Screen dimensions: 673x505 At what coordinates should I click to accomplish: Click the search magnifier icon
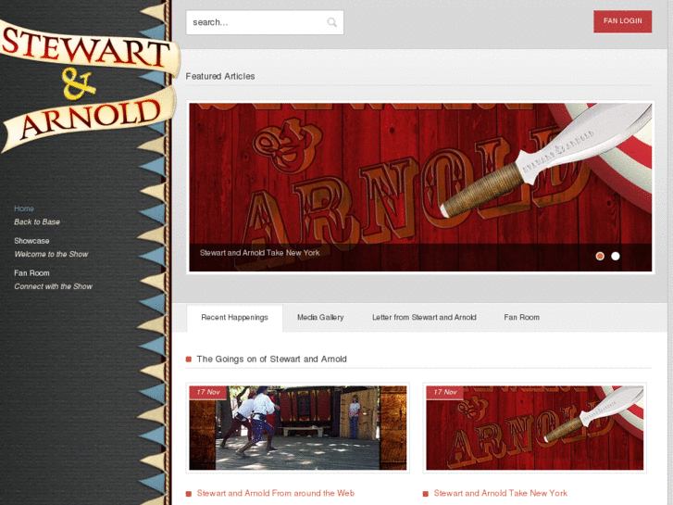[x=331, y=22]
